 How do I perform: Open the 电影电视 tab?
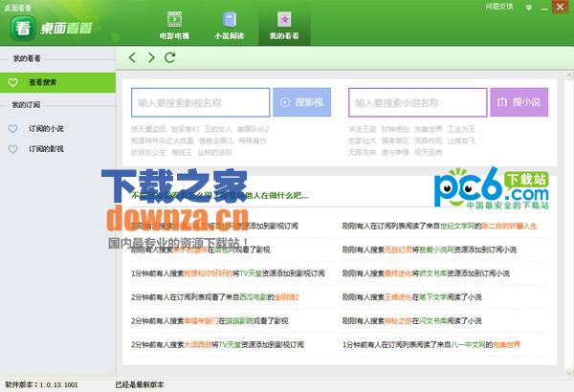tap(175, 25)
